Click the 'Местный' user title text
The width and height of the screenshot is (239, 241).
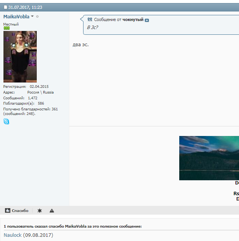[x=11, y=24]
